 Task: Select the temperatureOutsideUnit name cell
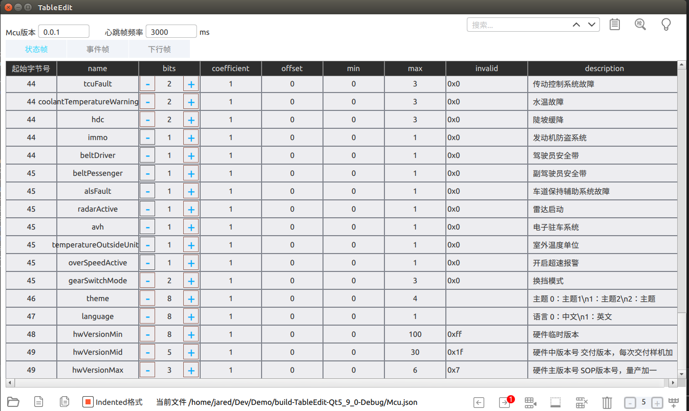(98, 245)
